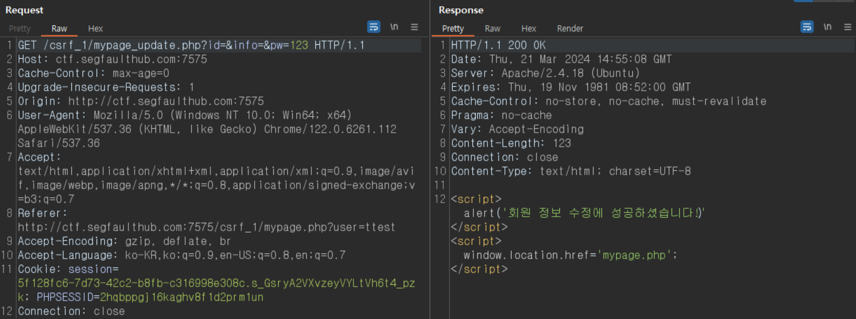The width and height of the screenshot is (856, 319).
Task: Click the pw value 123 in the request URL
Action: point(299,45)
